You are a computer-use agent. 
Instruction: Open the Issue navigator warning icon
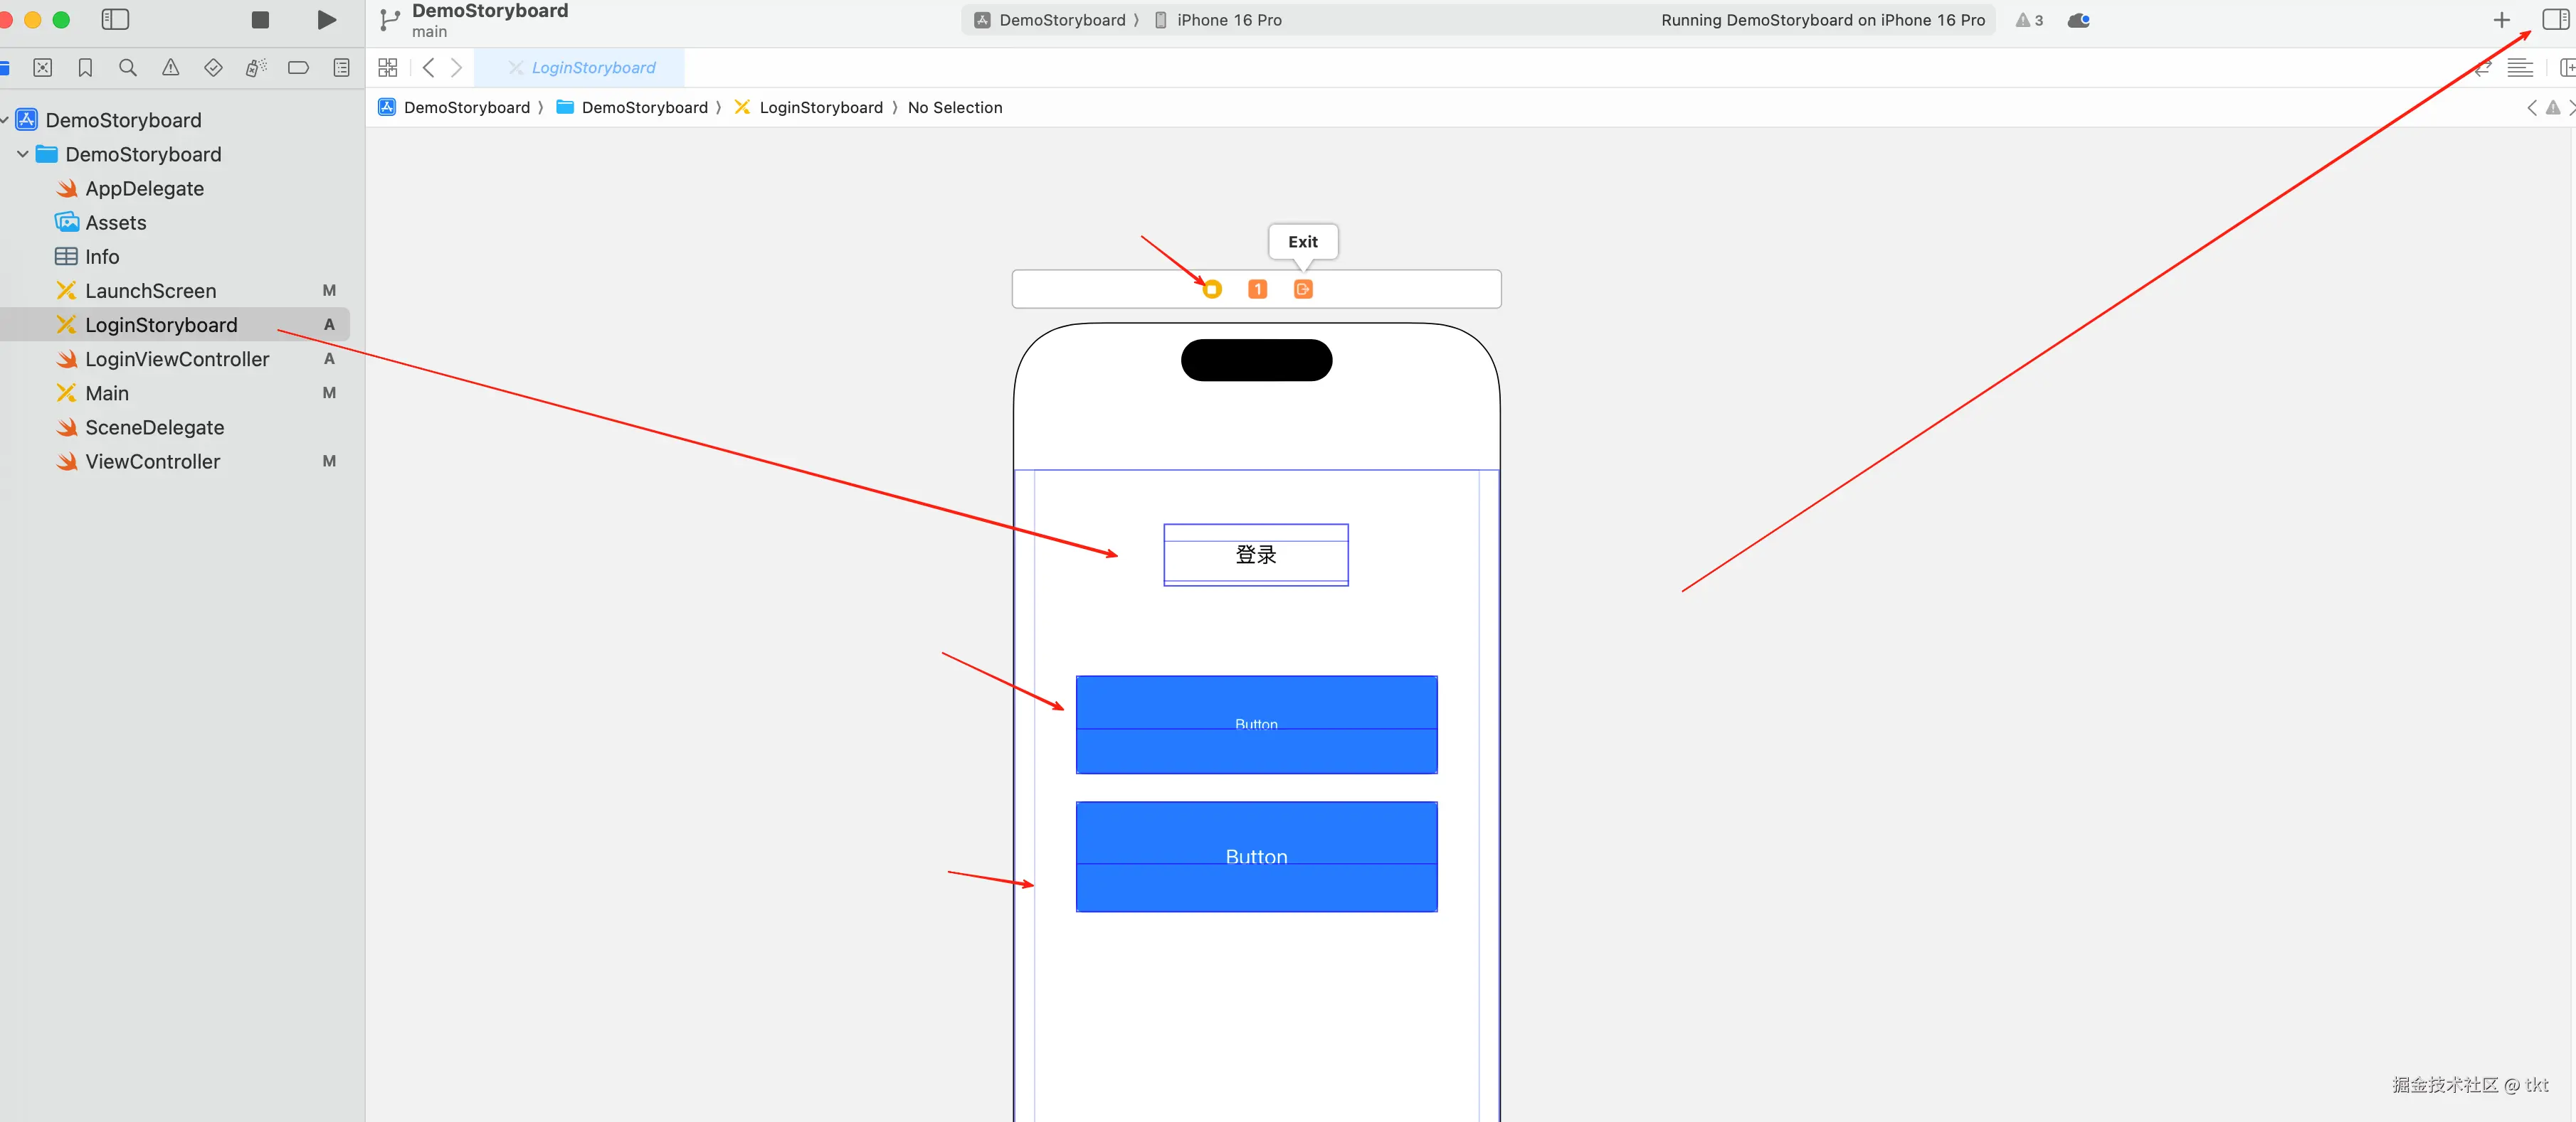click(171, 68)
